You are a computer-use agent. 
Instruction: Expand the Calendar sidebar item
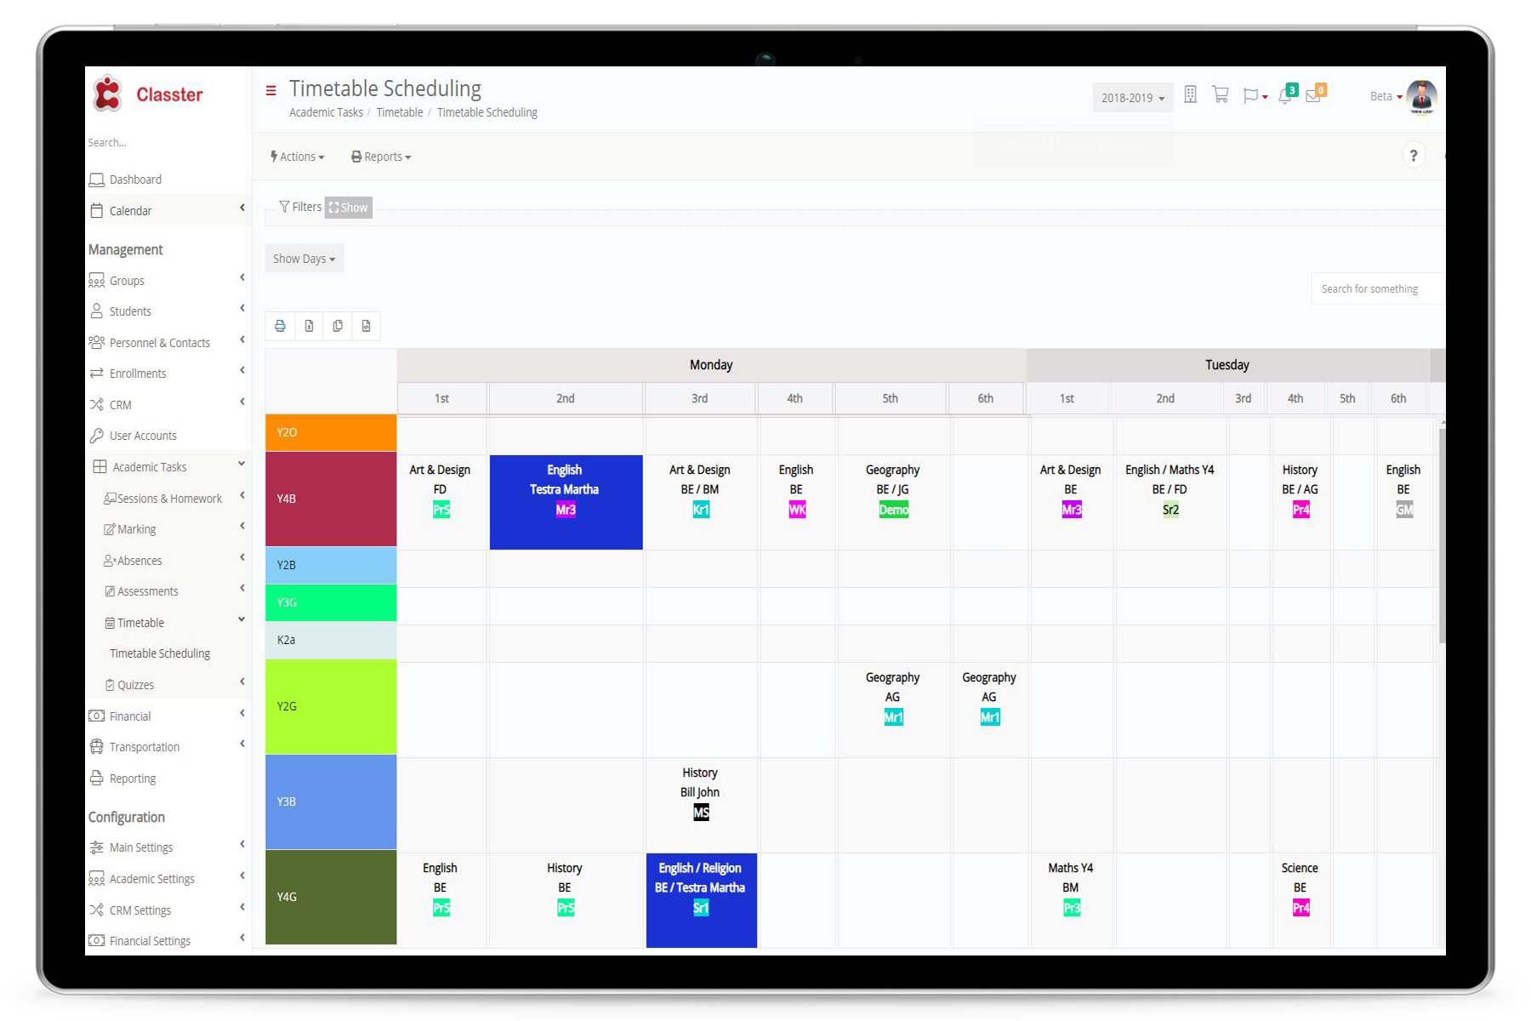coord(167,210)
